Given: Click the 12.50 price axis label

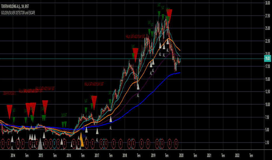Looking at the screenshot, I should 267,92.
